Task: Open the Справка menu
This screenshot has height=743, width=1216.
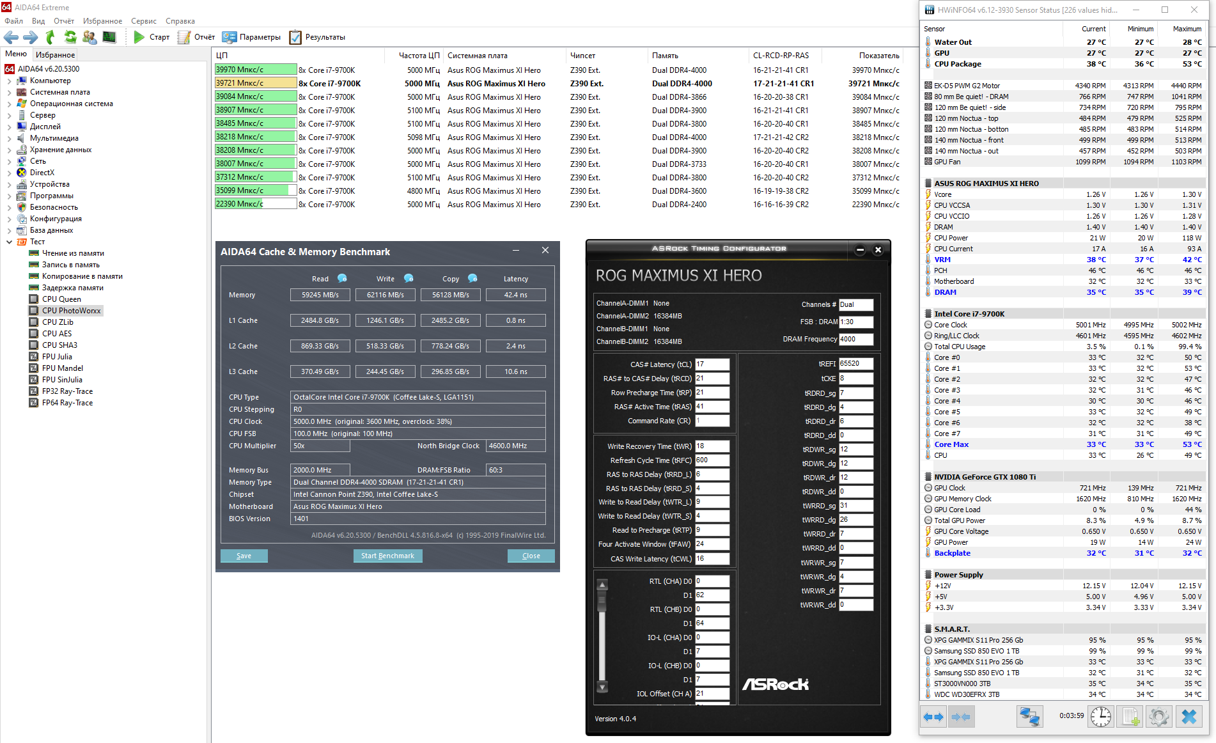Action: point(180,21)
